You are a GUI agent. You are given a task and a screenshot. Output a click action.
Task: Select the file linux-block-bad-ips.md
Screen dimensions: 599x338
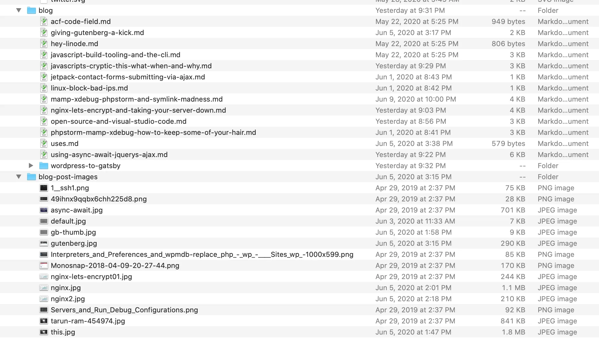click(x=89, y=88)
